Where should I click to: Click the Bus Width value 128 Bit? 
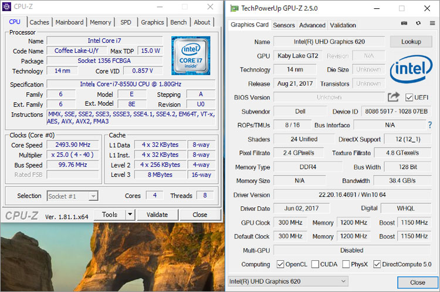(x=408, y=167)
